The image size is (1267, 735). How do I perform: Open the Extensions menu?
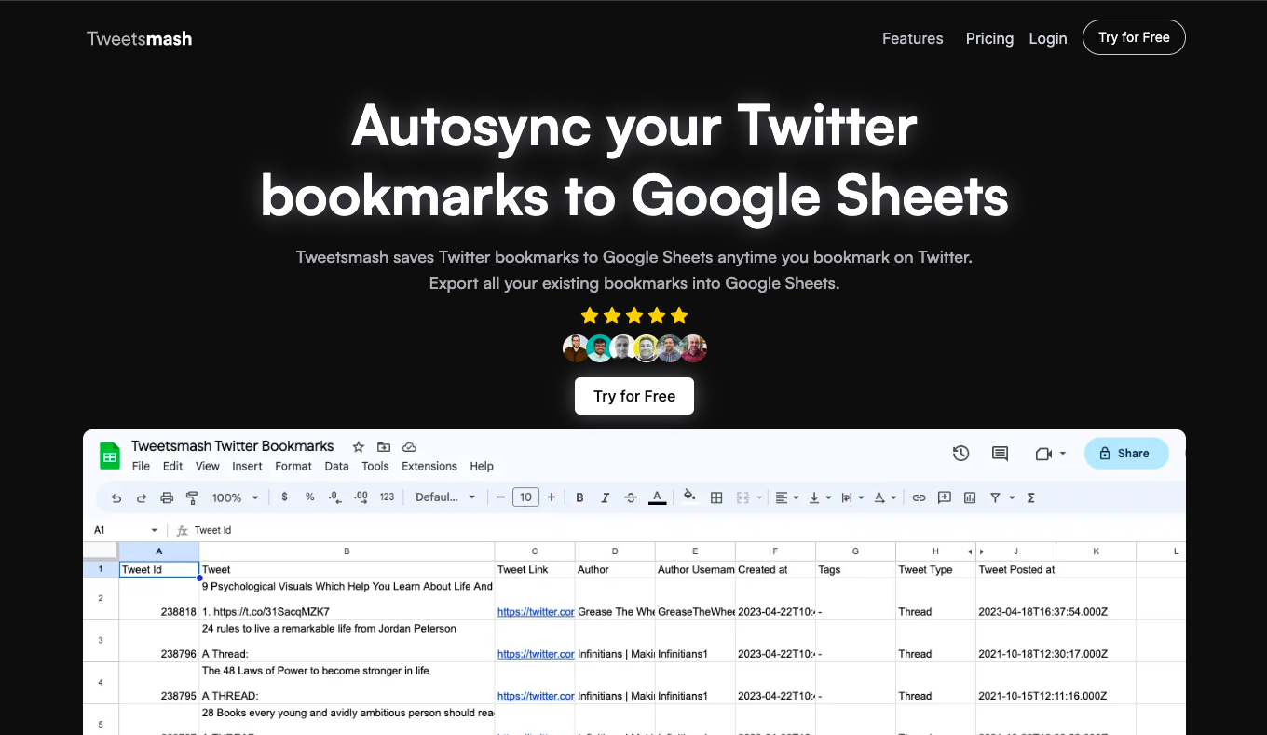(429, 467)
